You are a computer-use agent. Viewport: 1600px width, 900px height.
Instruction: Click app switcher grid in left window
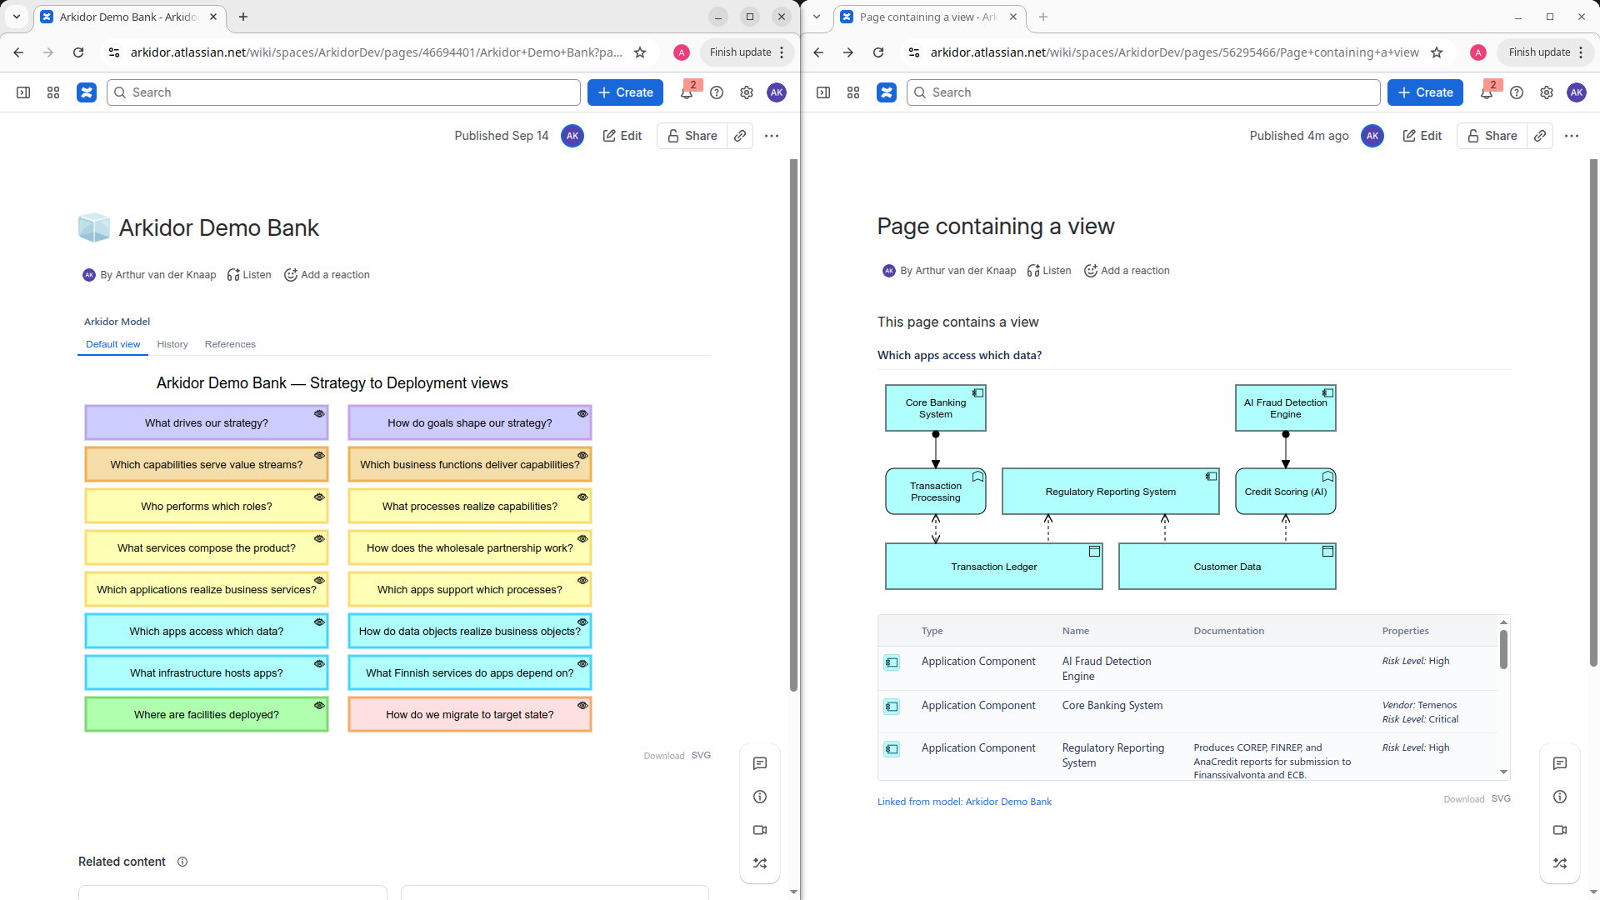pyautogui.click(x=53, y=92)
